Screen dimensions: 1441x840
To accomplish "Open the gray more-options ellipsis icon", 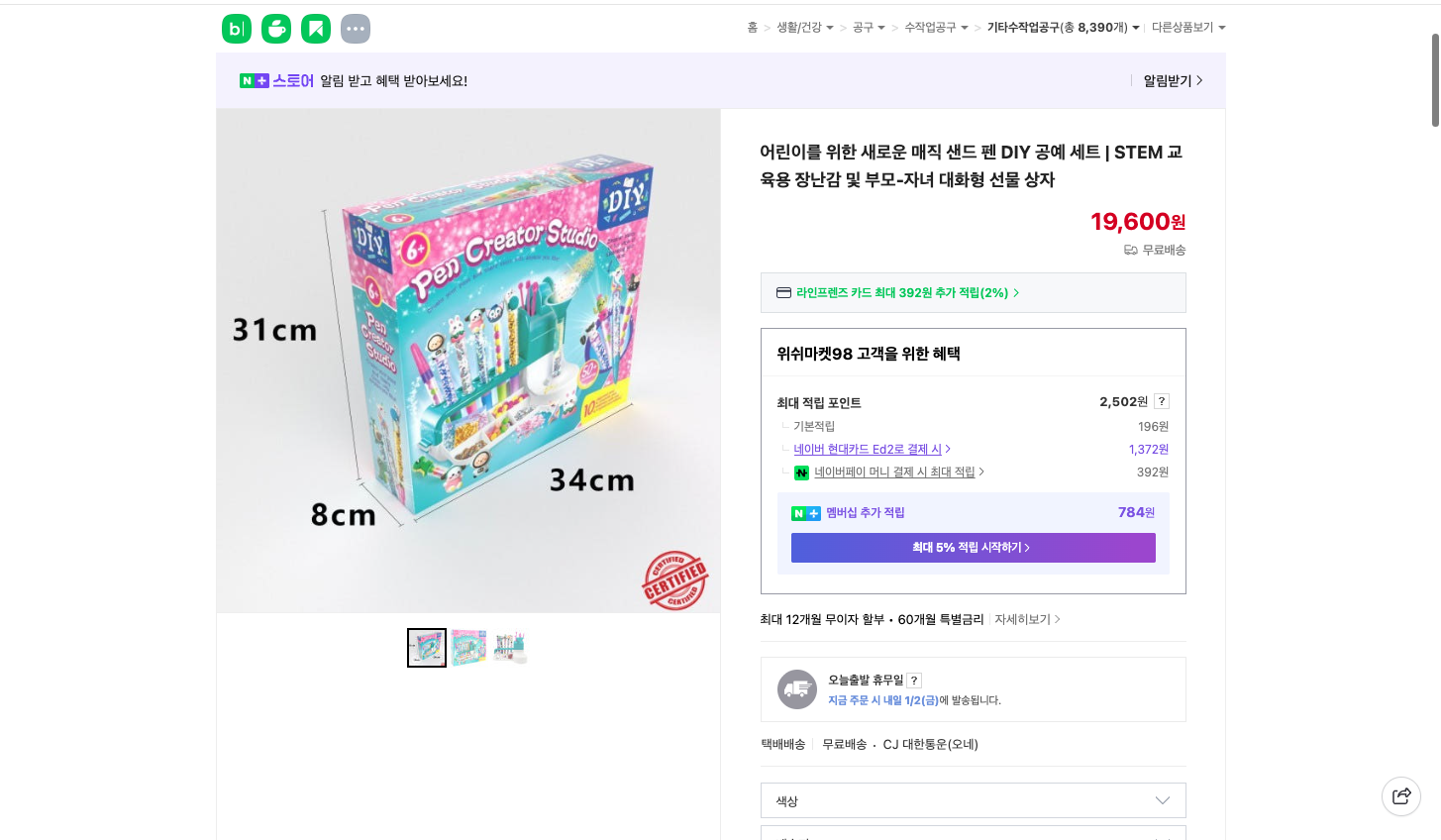I will [x=355, y=29].
